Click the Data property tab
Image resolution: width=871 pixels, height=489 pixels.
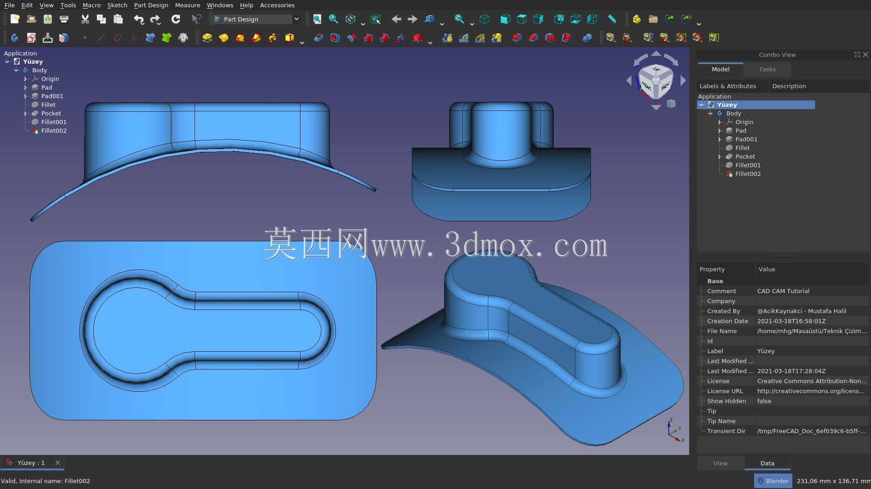click(767, 464)
